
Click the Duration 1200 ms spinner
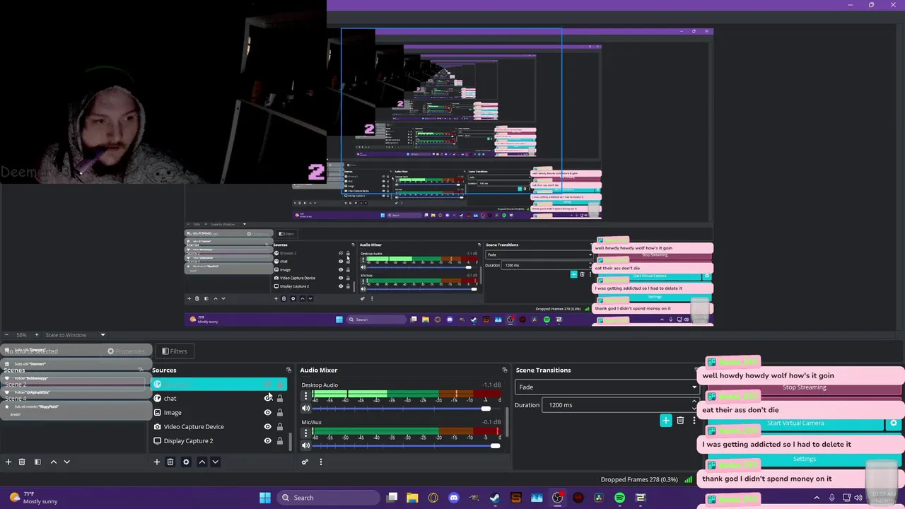[x=622, y=405]
